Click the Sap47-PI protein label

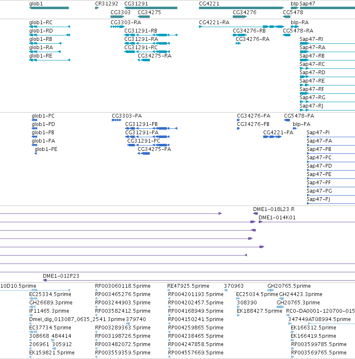[318, 133]
